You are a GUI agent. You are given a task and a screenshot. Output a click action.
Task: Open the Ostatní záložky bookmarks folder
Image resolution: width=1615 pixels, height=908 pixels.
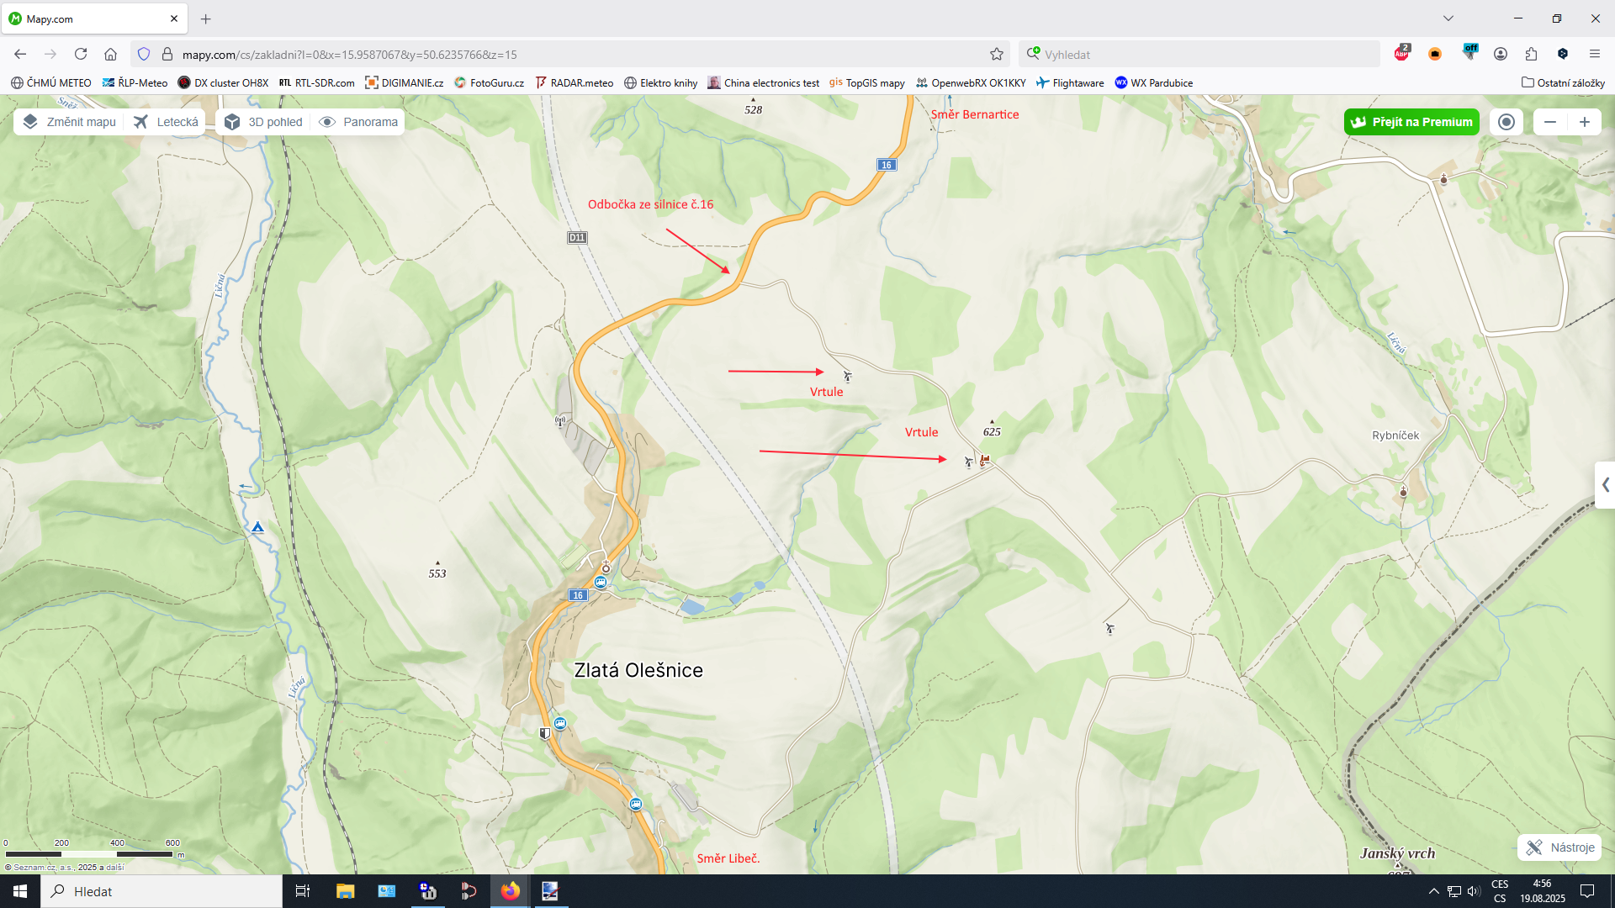pos(1563,82)
